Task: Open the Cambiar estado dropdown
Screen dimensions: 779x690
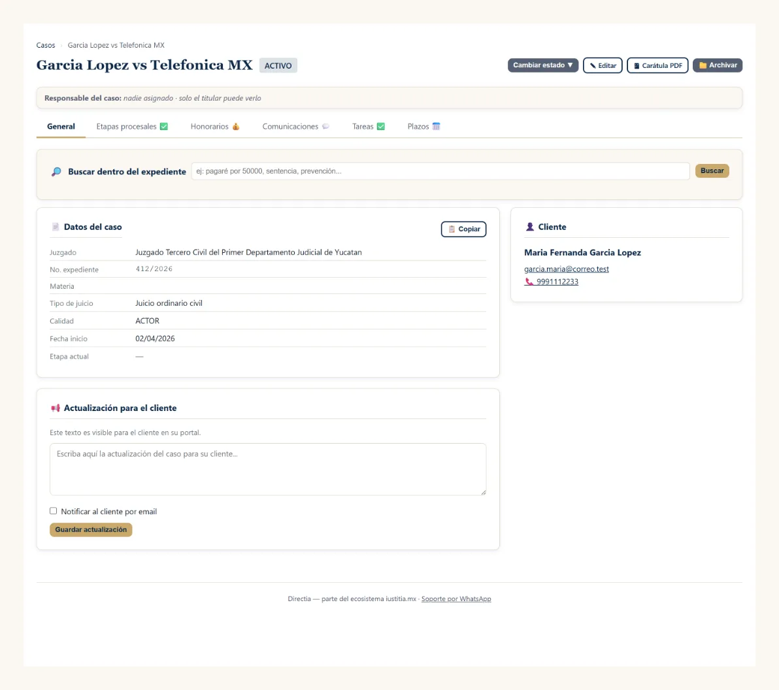Action: click(542, 65)
